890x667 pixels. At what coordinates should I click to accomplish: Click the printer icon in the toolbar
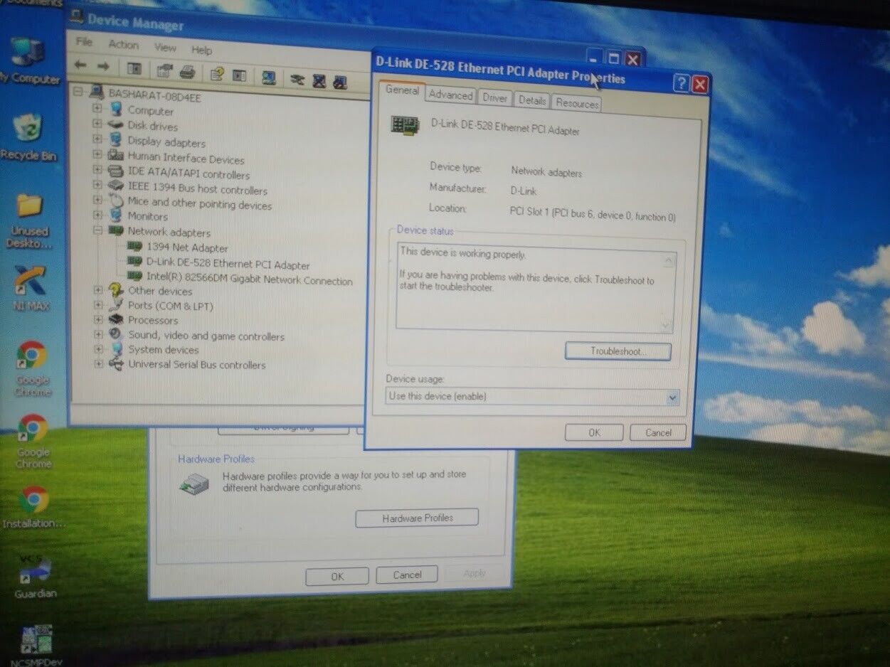pos(187,71)
